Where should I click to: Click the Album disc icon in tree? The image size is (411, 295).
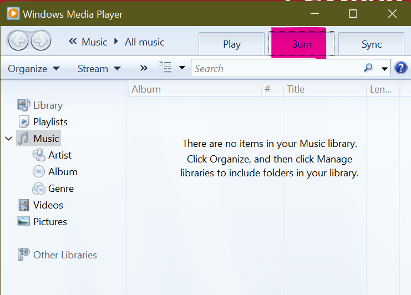point(39,171)
